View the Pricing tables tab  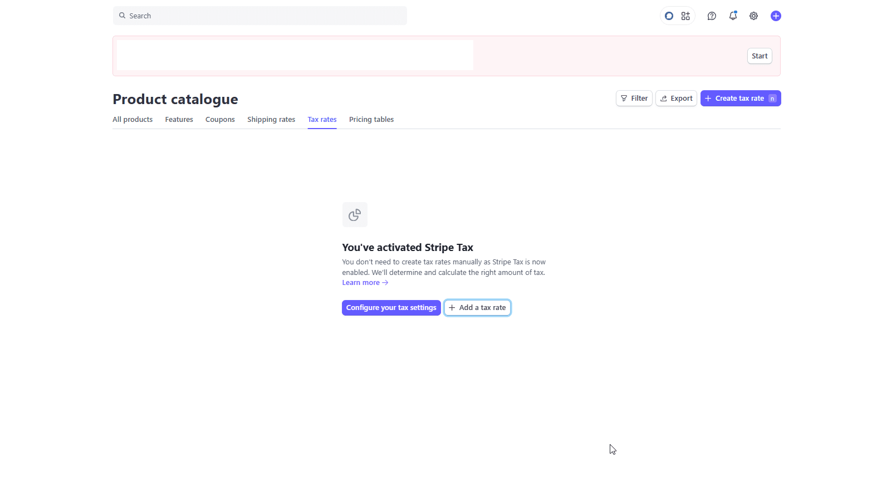pos(371,119)
